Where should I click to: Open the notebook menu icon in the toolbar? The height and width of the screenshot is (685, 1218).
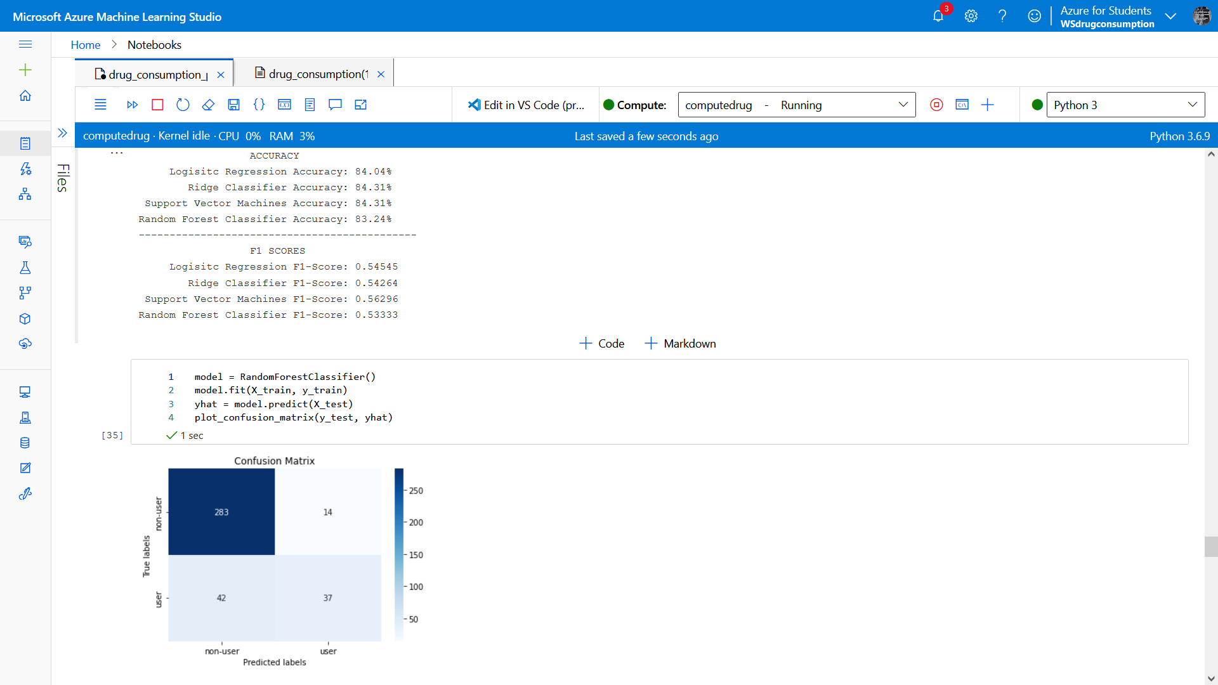pyautogui.click(x=100, y=105)
